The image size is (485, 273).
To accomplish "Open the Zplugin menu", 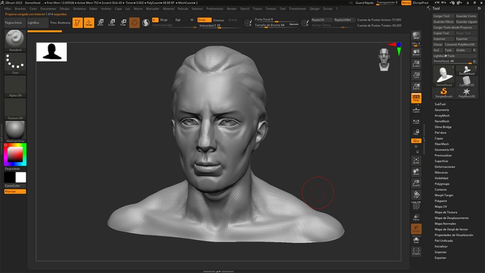I will coord(314,9).
